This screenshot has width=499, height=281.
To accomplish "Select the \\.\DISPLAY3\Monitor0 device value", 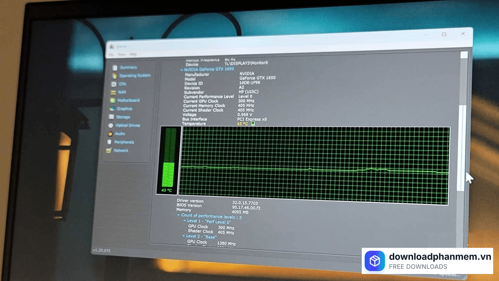I will click(246, 63).
